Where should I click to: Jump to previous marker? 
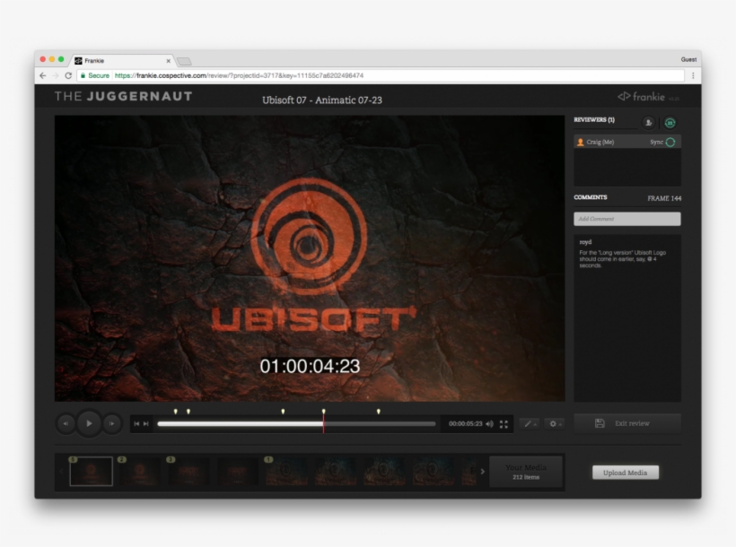coord(136,424)
